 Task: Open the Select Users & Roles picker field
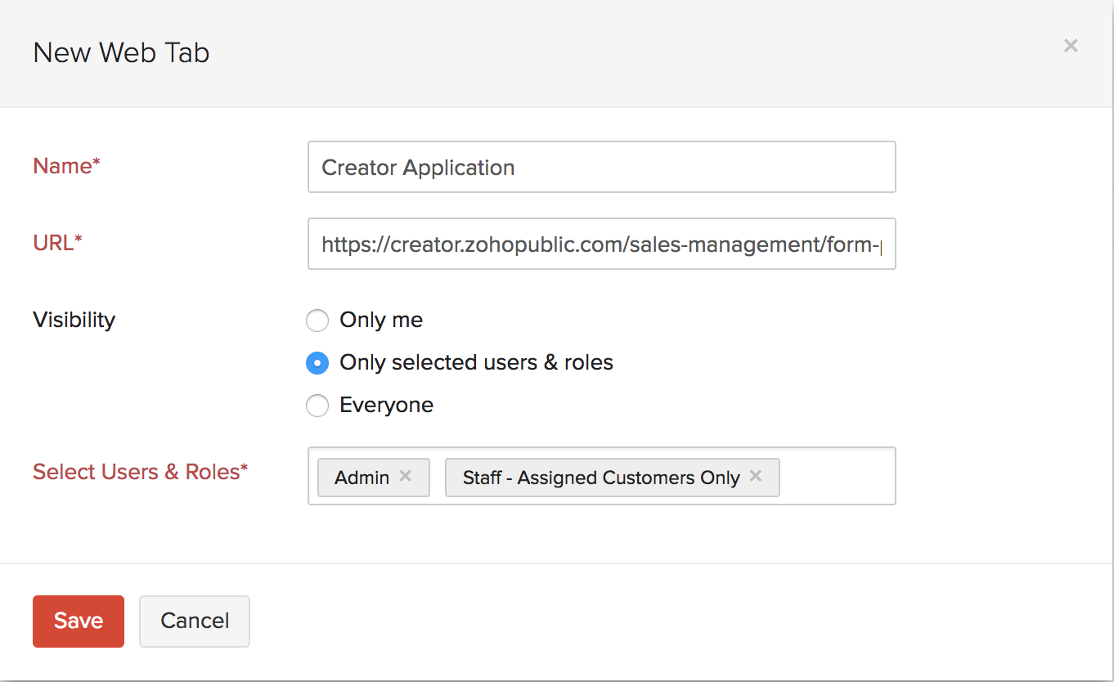click(x=838, y=476)
